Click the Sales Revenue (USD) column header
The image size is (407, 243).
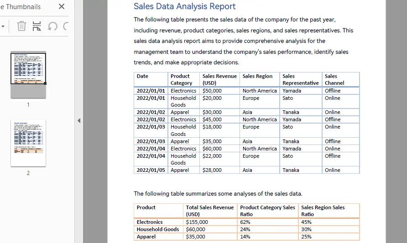219,79
